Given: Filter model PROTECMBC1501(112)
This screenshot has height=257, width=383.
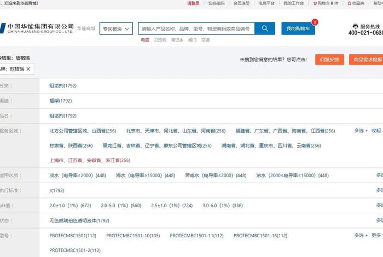Looking at the screenshot, I should [73, 236].
